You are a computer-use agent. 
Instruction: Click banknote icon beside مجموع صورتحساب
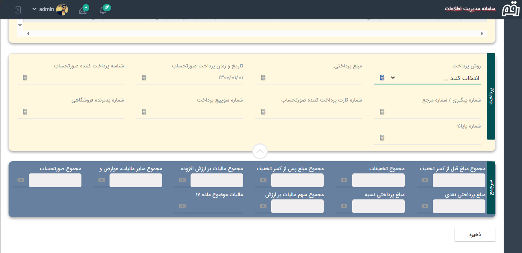point(21,180)
